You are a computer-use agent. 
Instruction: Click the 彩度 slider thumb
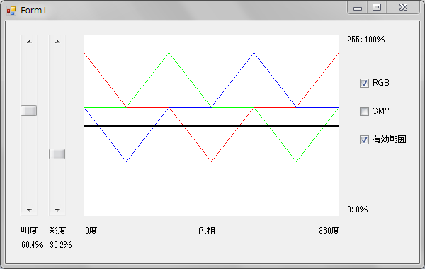coord(57,154)
